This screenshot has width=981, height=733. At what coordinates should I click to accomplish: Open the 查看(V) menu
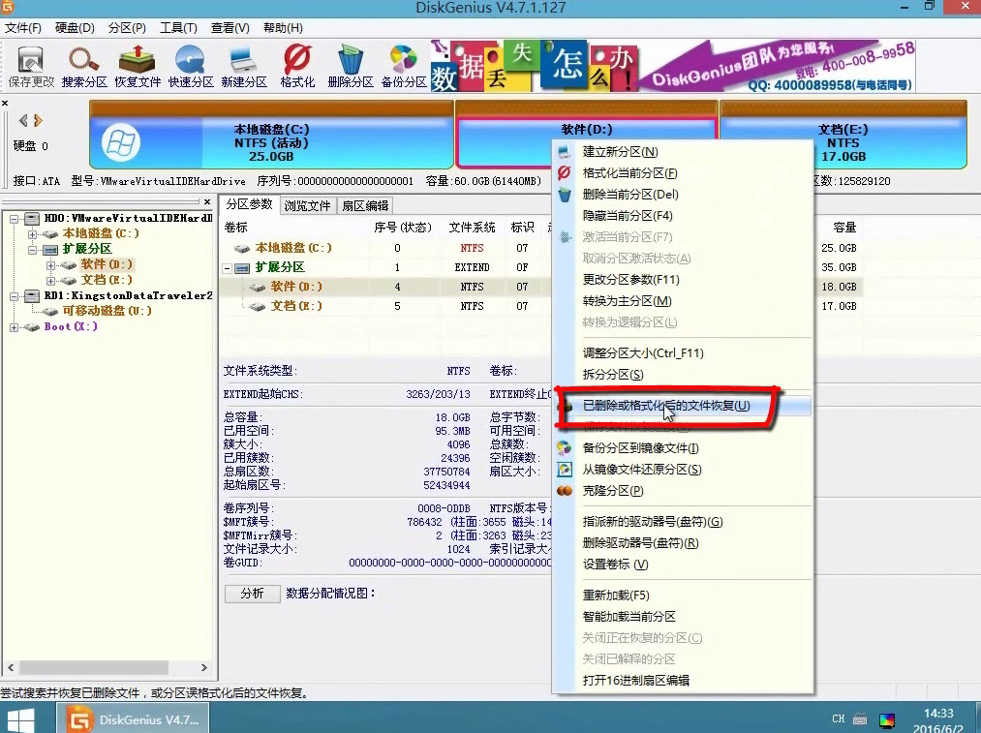coord(230,28)
